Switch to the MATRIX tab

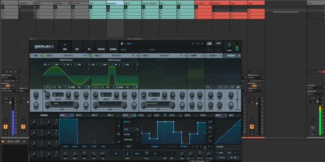[x=101, y=47]
